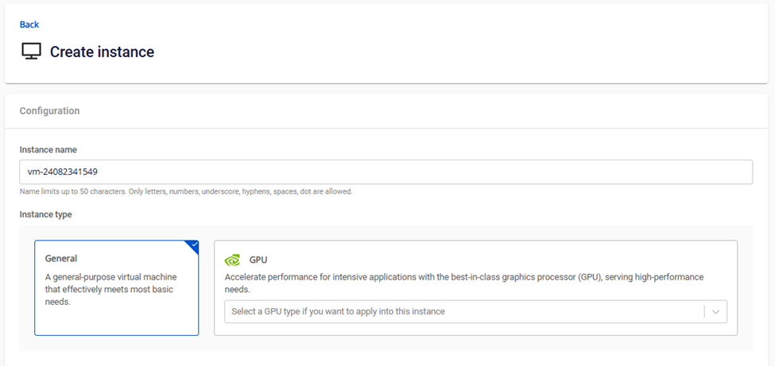Click the GPU title label
Viewport: 775px width, 366px height.
pyautogui.click(x=258, y=260)
